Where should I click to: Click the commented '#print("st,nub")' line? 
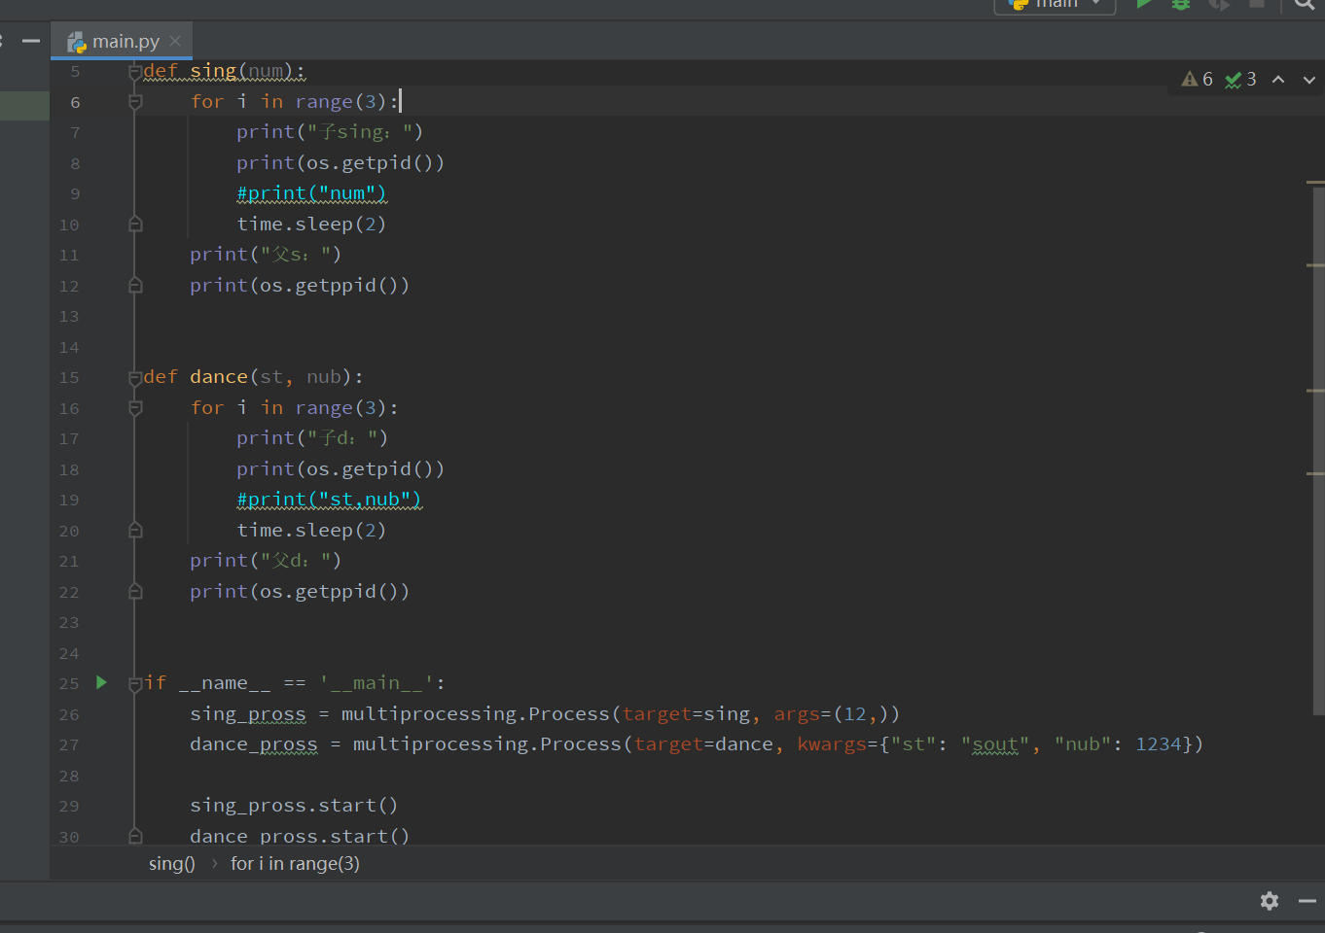click(x=329, y=500)
